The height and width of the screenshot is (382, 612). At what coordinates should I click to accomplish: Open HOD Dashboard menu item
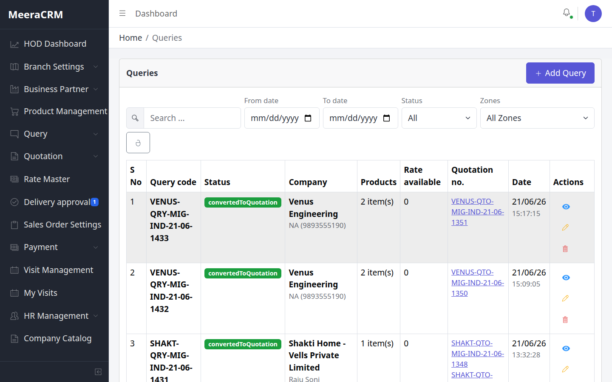[54, 44]
